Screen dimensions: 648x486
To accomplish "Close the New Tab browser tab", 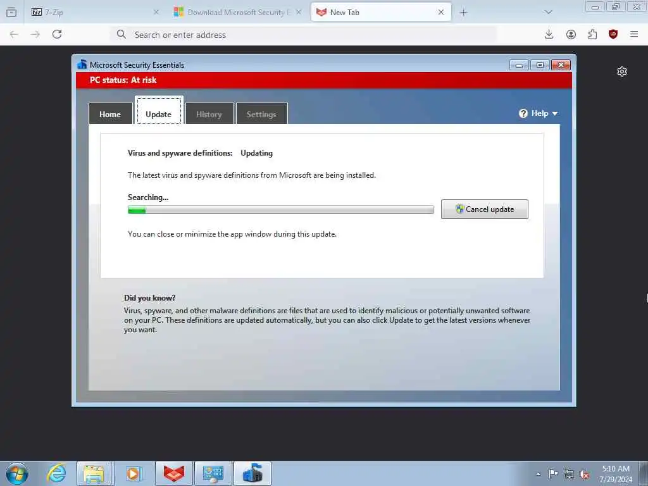I will [441, 13].
